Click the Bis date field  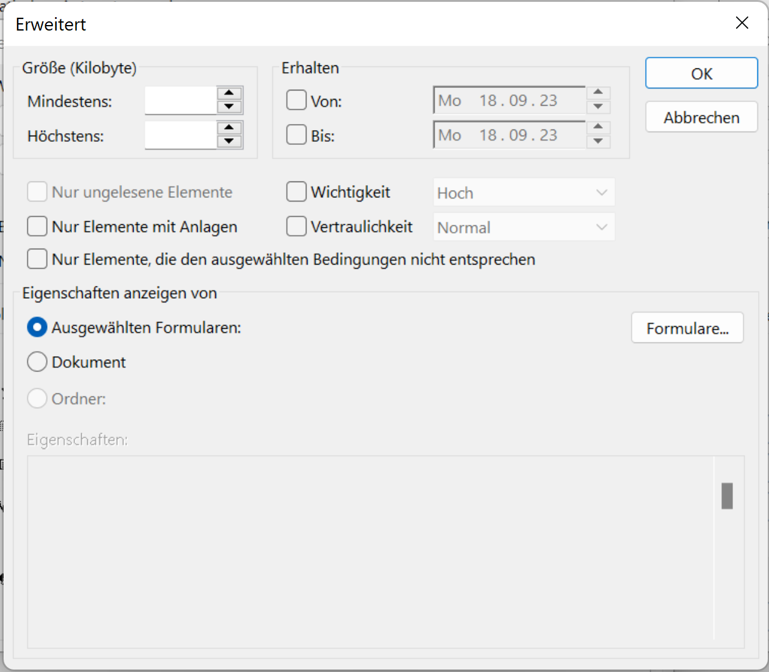coord(510,135)
